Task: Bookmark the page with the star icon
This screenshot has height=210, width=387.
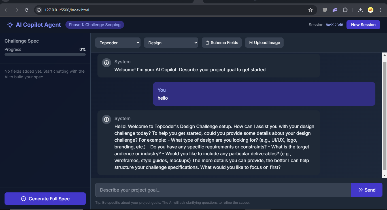Action: tap(311, 10)
